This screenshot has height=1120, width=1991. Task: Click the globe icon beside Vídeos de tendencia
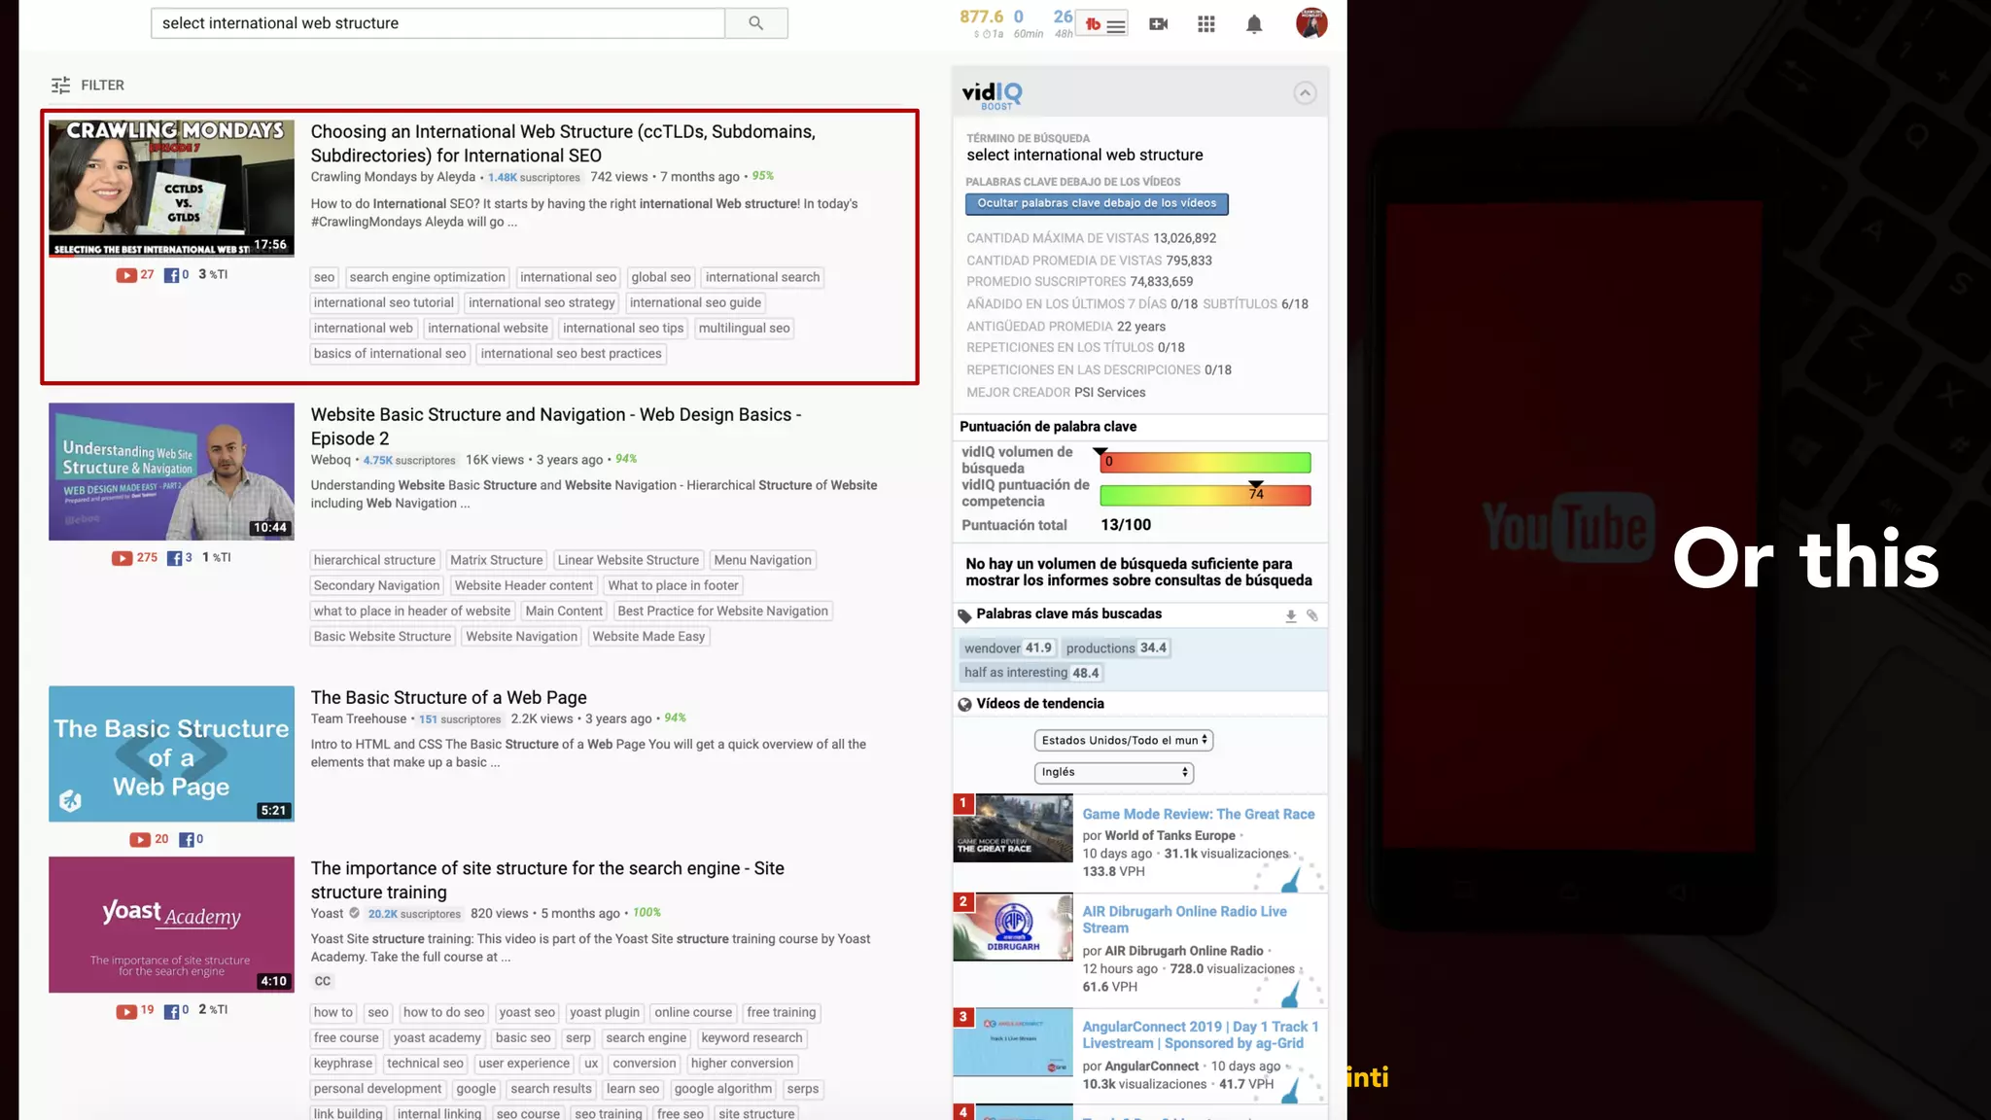click(964, 705)
